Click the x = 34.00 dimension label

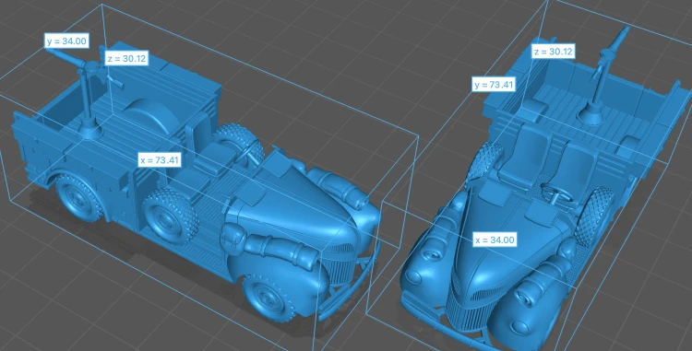495,240
